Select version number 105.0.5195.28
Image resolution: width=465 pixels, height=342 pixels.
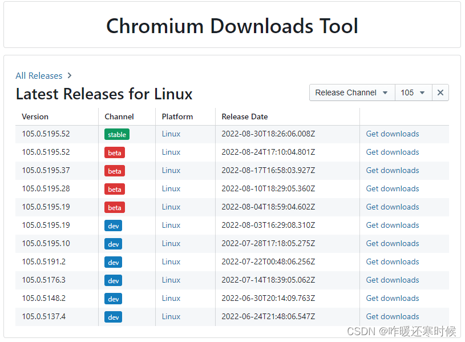46,188
